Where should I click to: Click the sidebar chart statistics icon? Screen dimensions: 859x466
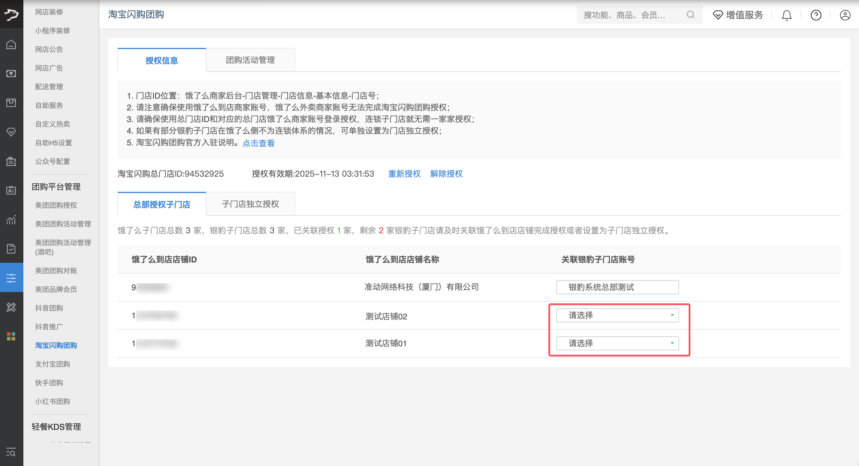[11, 220]
